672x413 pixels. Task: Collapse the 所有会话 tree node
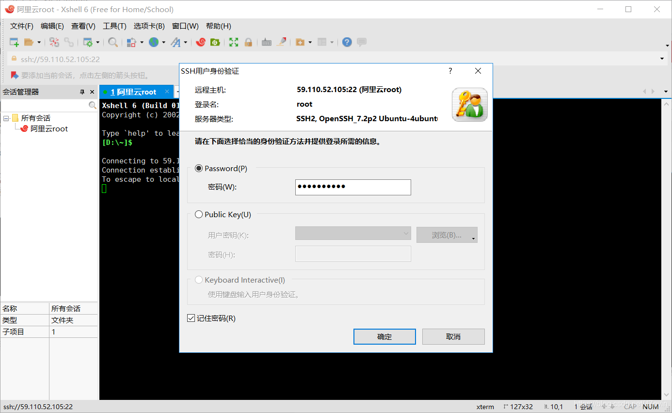(x=6, y=118)
